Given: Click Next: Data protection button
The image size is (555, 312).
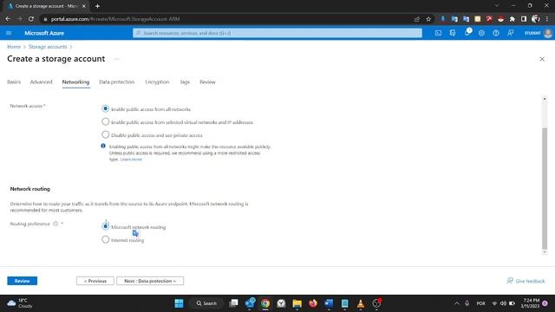Looking at the screenshot, I should click(150, 281).
